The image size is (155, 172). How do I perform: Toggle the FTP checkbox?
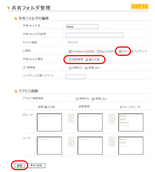120,51
